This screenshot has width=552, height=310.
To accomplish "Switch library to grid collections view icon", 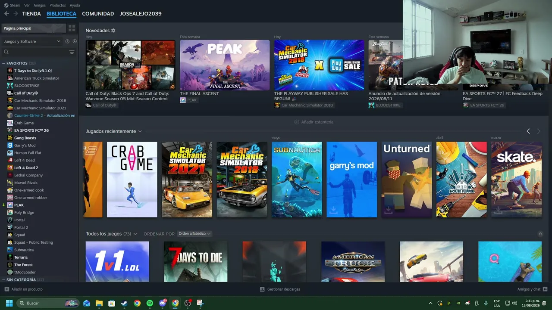I will click(x=72, y=28).
